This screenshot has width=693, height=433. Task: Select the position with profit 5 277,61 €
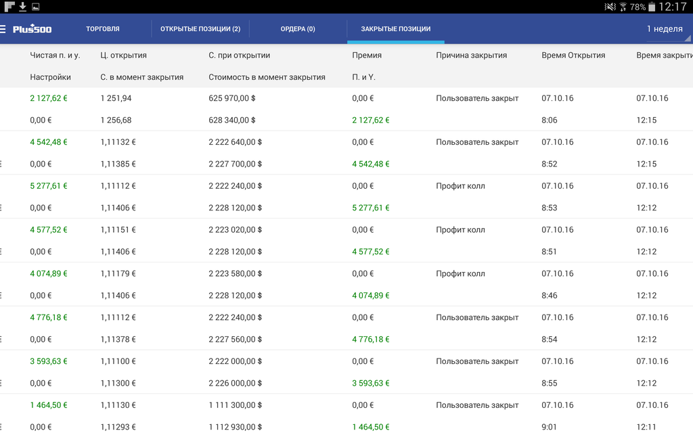(x=49, y=186)
